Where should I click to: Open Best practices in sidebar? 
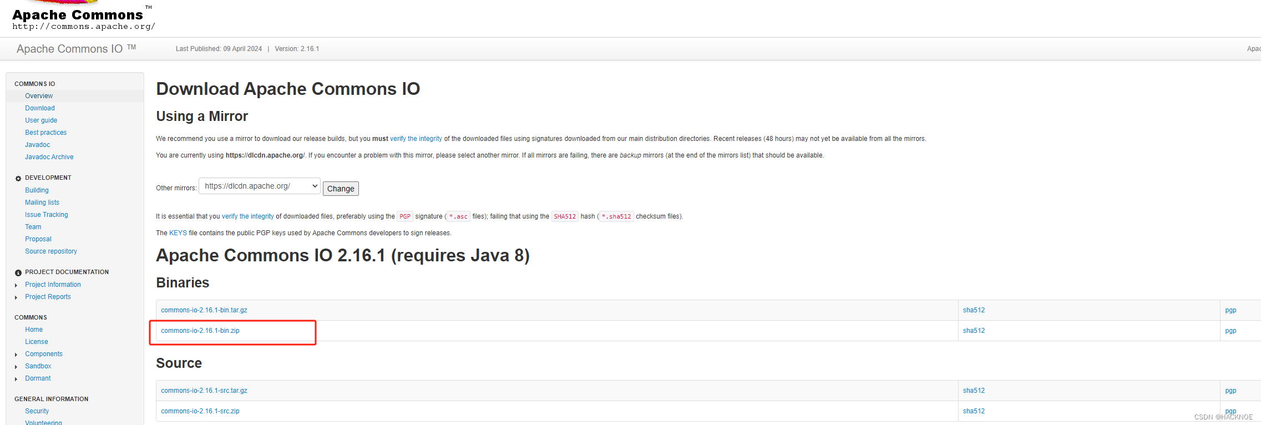(45, 133)
